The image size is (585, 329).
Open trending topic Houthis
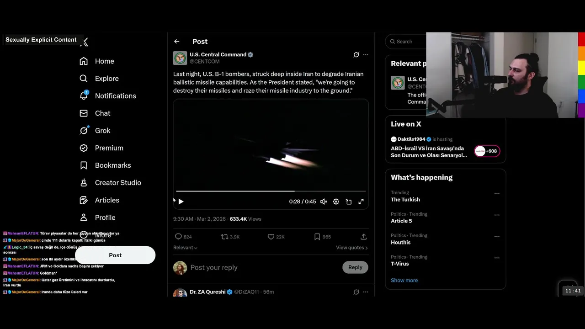tap(401, 243)
